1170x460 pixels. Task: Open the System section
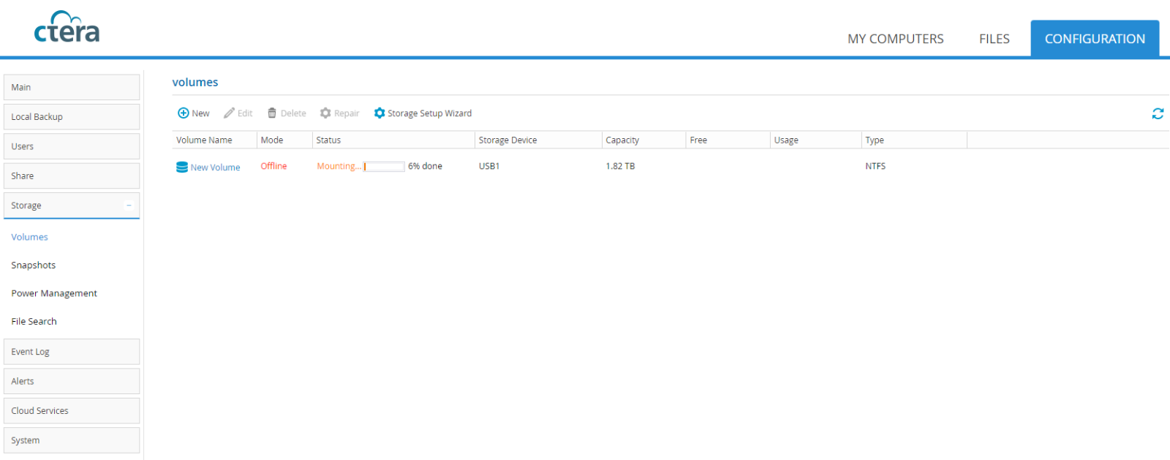click(72, 440)
